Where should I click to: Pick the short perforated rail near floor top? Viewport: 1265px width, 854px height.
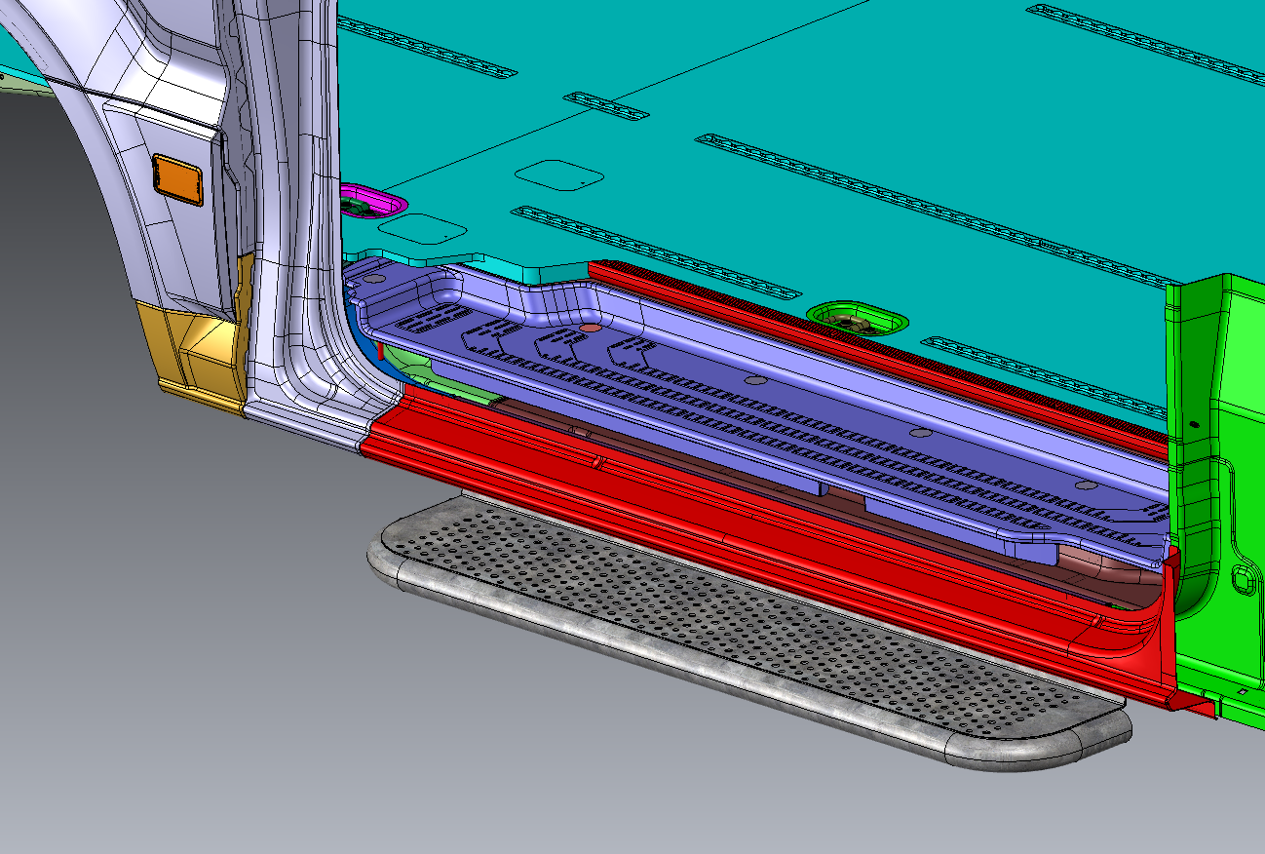605,105
